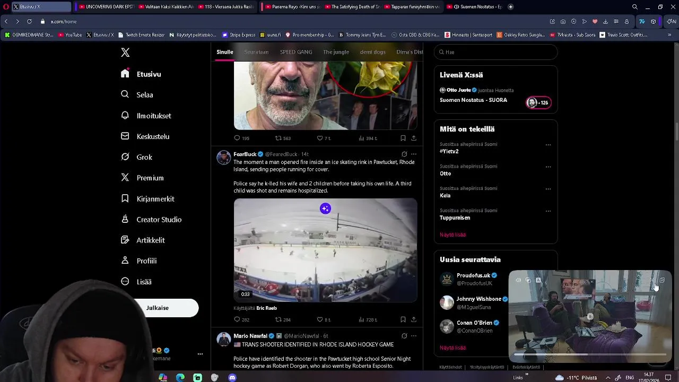Open the #Yletv2 trending topic
The image size is (679, 382).
[x=449, y=151]
